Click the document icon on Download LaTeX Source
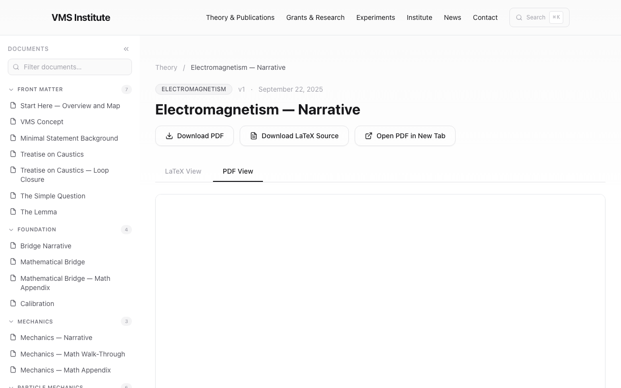The image size is (621, 388). pos(254,136)
